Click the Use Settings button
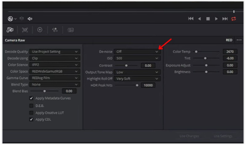 223,136
